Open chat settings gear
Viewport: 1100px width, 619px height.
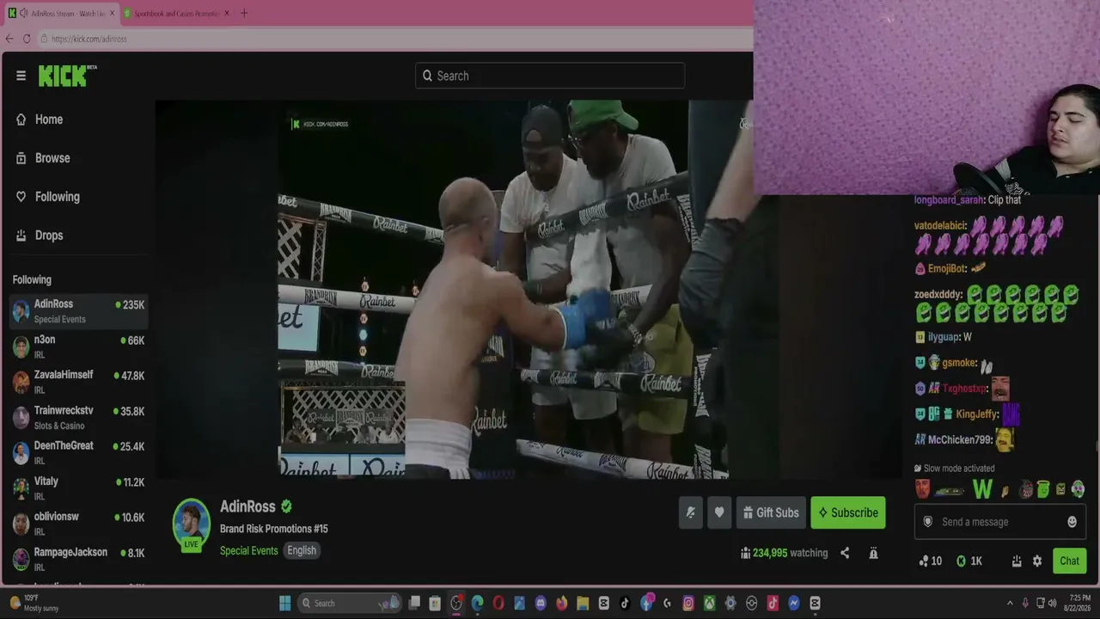1037,561
